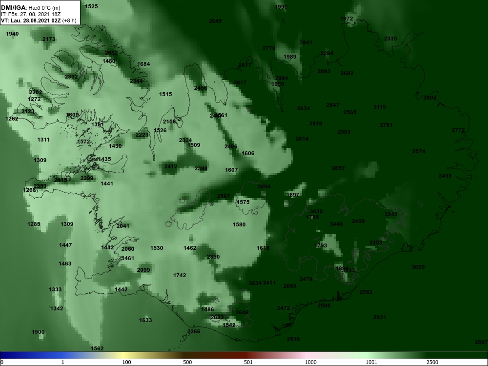Image resolution: width=488 pixels, height=366 pixels.
Task: Click the map value 3453 near the east coast
Action: pos(445,176)
